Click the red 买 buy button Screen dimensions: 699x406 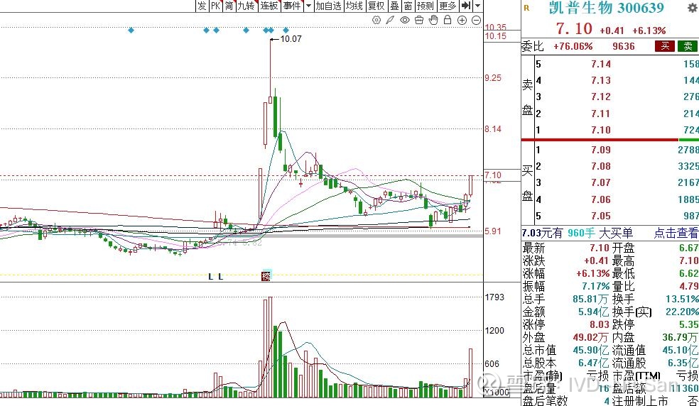pos(665,46)
